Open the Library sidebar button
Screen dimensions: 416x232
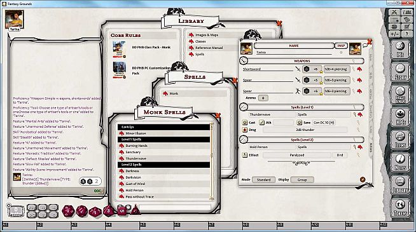[400, 185]
